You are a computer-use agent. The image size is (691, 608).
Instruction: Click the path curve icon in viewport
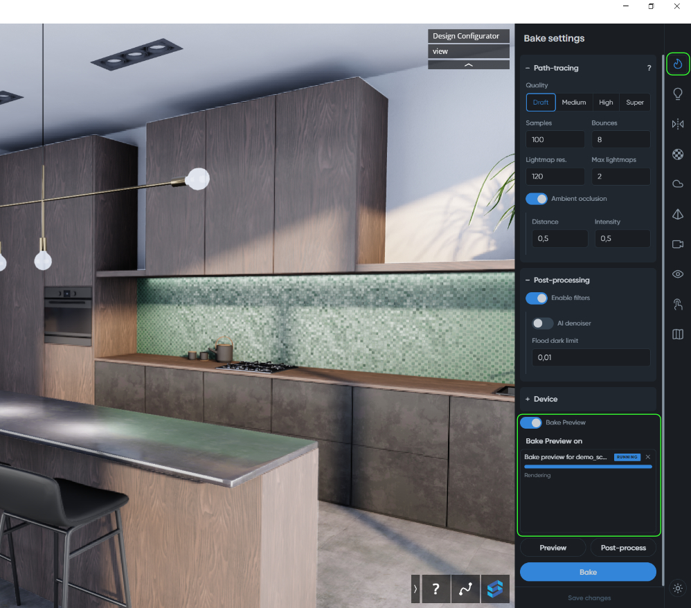pyautogui.click(x=465, y=589)
